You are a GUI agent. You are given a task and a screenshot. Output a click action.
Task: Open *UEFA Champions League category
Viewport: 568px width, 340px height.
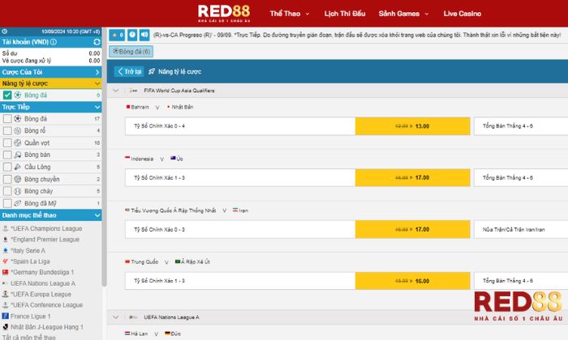click(x=46, y=228)
